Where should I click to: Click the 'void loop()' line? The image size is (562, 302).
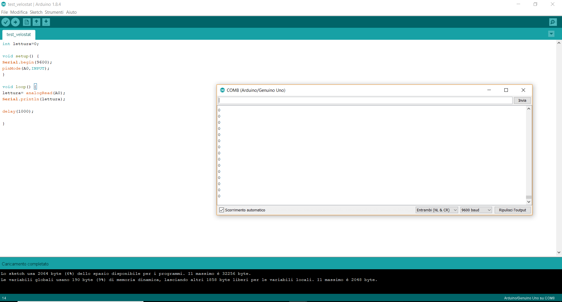16,87
